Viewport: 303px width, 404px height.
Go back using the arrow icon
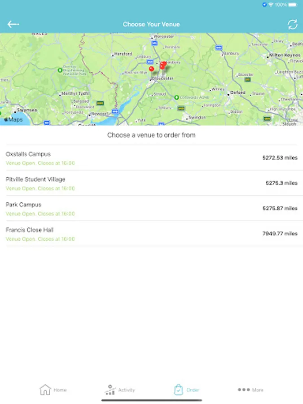point(13,24)
